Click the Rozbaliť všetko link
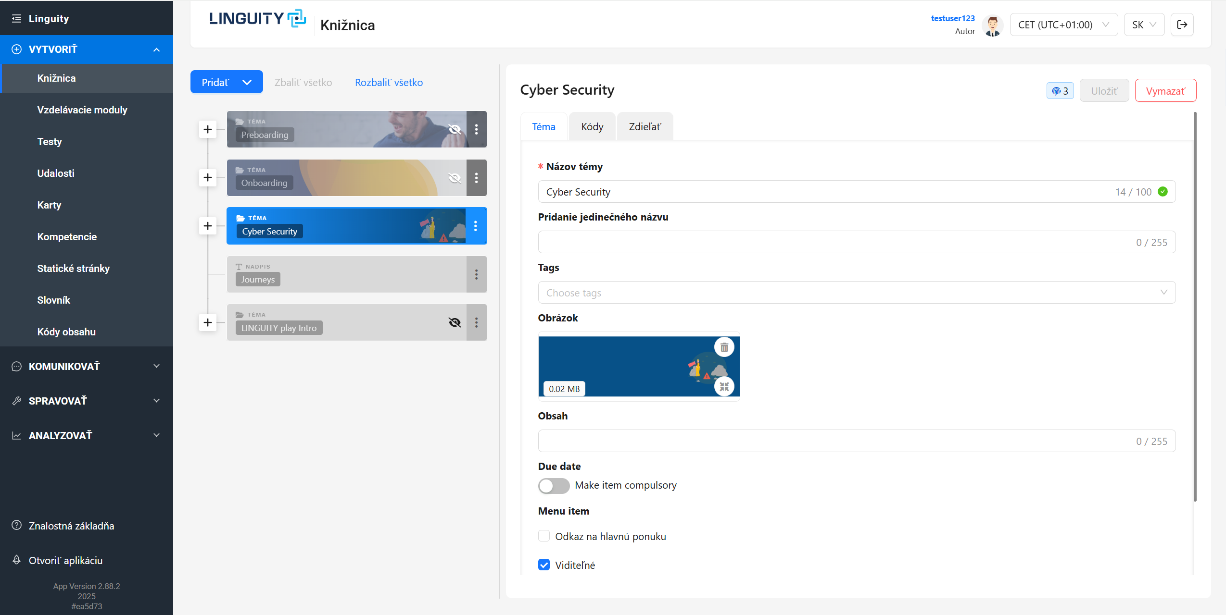Viewport: 1226px width, 615px height. 389,82
